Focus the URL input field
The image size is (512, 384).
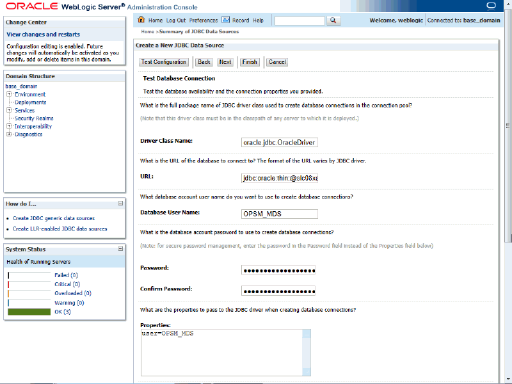[x=280, y=178]
